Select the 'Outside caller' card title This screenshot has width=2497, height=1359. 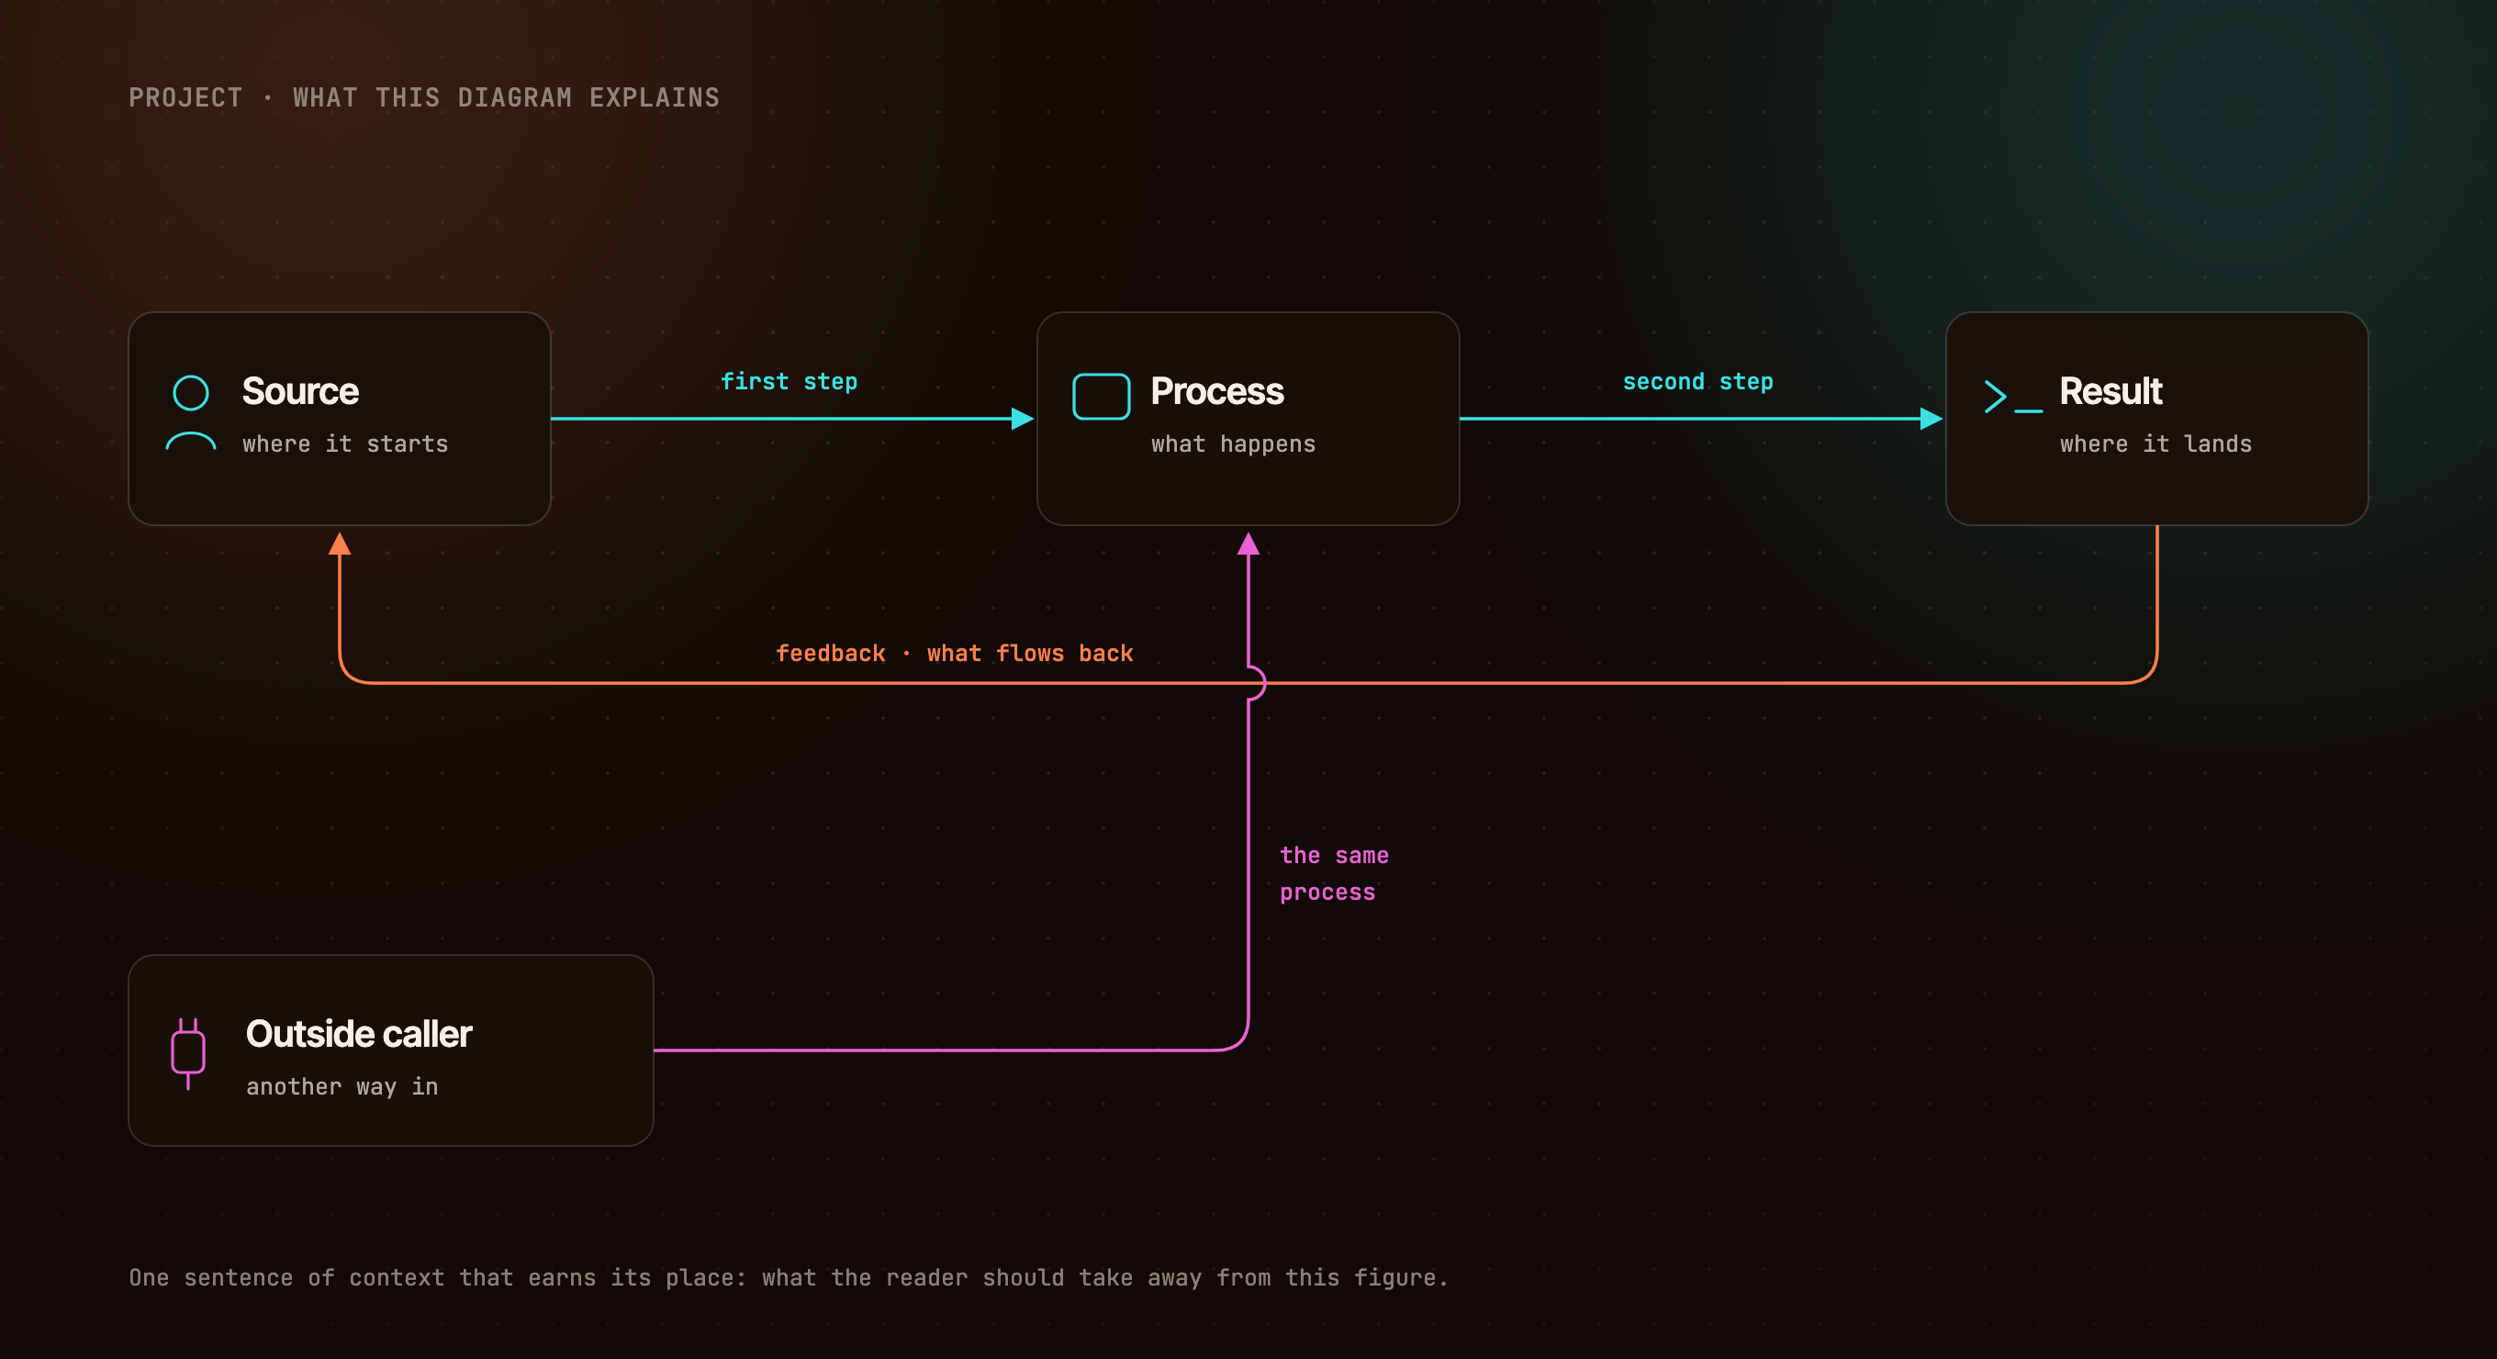point(359,1034)
